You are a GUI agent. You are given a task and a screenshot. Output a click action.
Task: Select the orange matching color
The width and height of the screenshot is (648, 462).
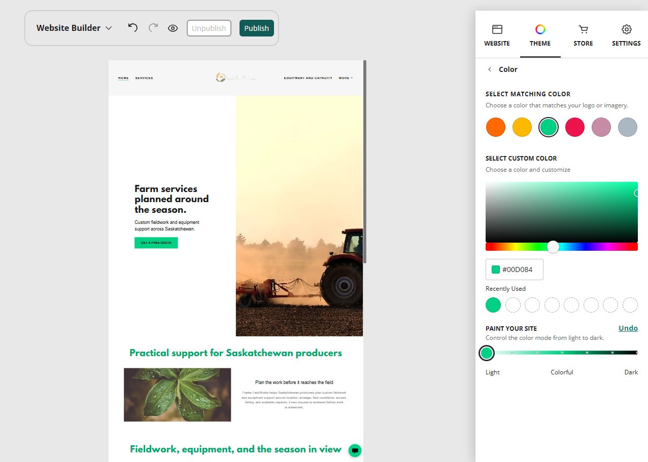tap(496, 127)
